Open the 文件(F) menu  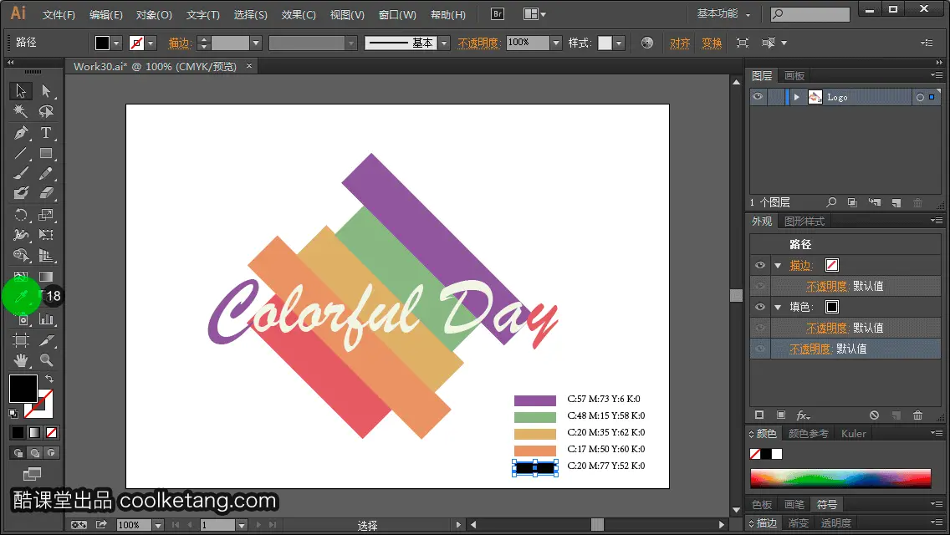59,14
